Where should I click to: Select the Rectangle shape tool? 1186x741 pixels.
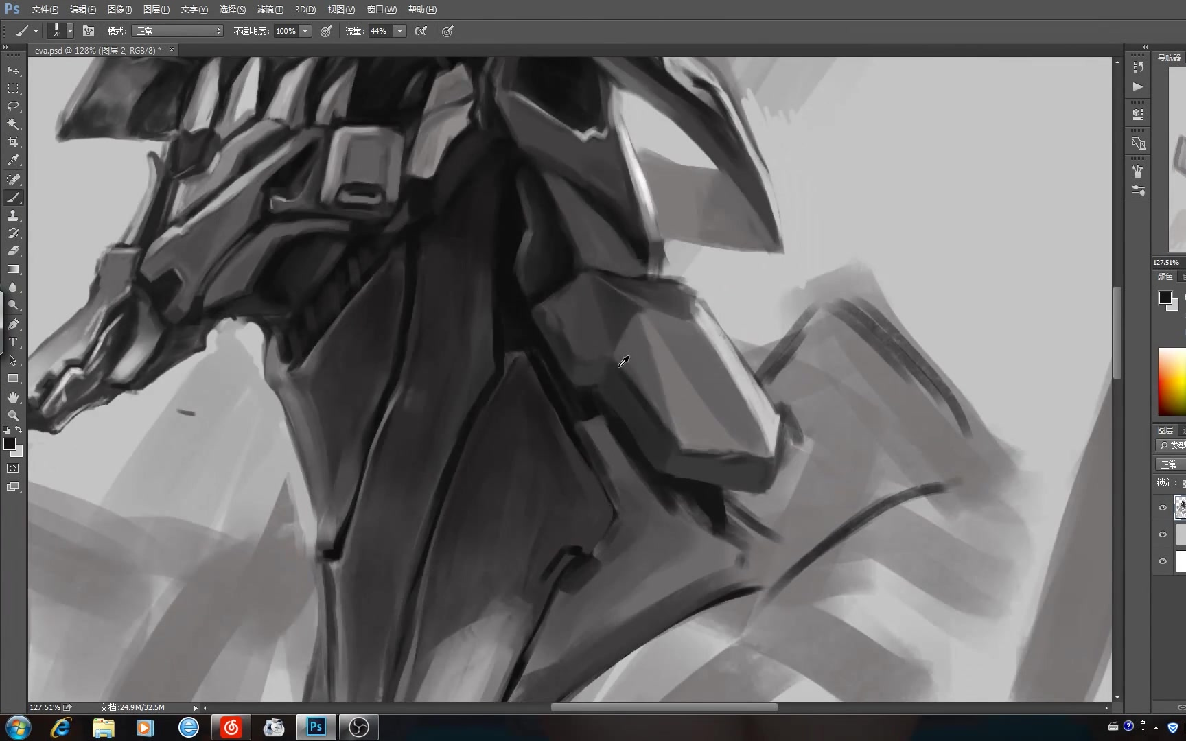(13, 379)
